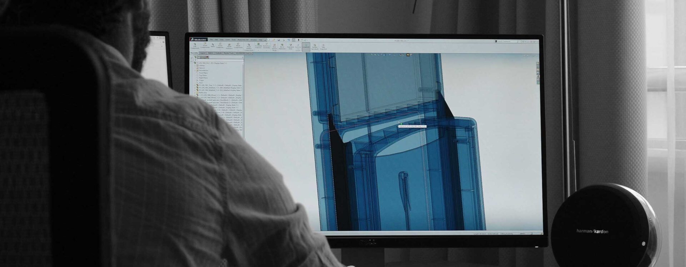
Task: Open the Tools menu
Action: point(233,40)
